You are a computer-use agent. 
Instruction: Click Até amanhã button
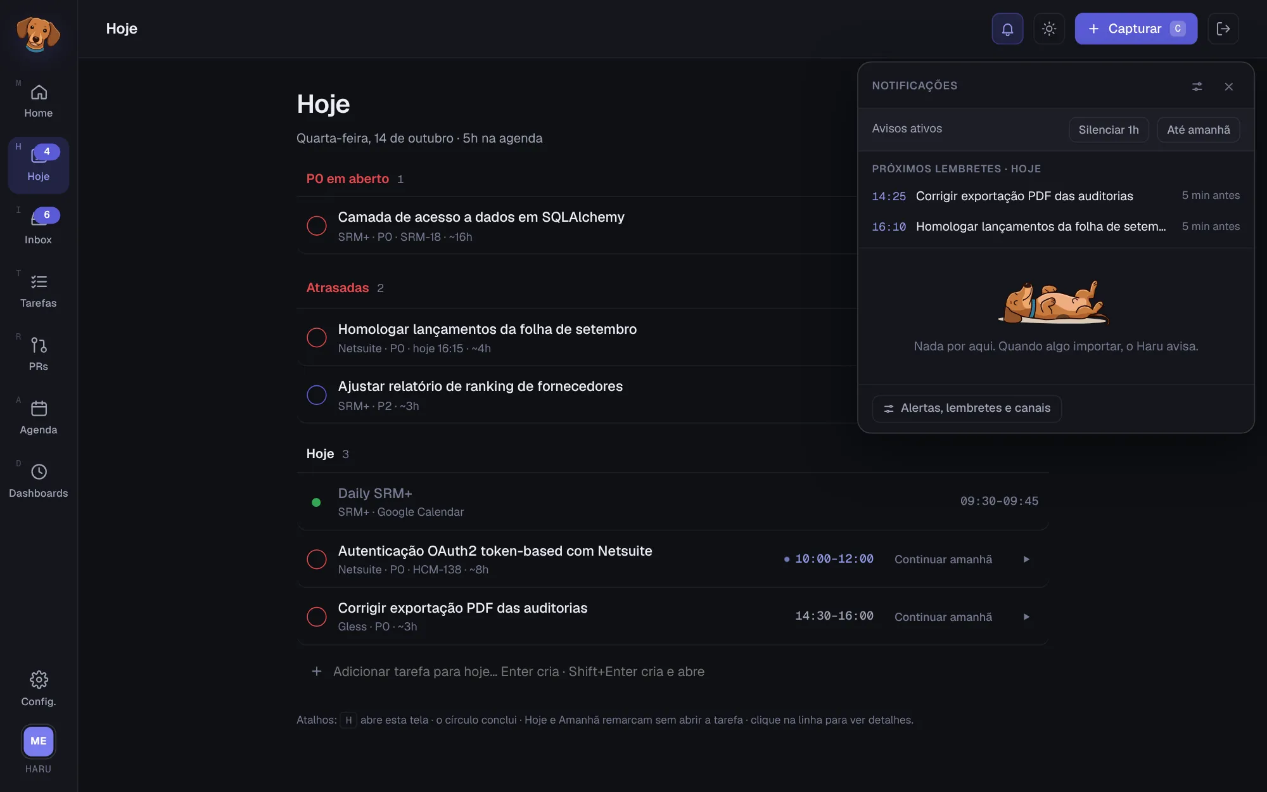click(1199, 130)
